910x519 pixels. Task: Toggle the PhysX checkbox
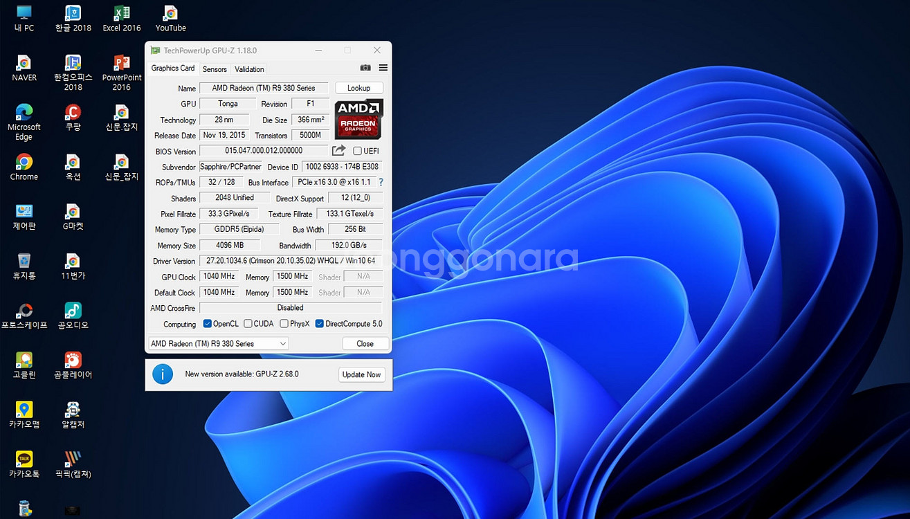(284, 324)
